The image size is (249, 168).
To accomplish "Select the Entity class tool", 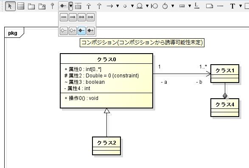I will pos(140,6).
